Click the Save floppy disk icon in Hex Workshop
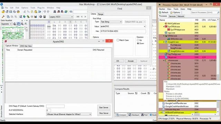Viewport: 221px width, 124px height. pyautogui.click(x=11, y=12)
